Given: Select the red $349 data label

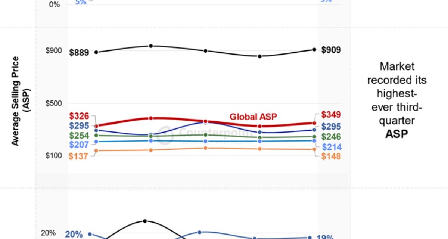Looking at the screenshot, I should (x=331, y=115).
